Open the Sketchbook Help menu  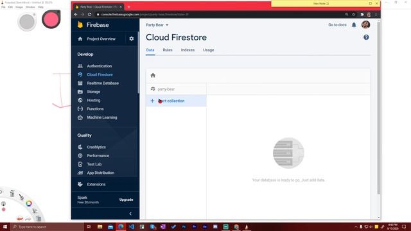pos(40,7)
